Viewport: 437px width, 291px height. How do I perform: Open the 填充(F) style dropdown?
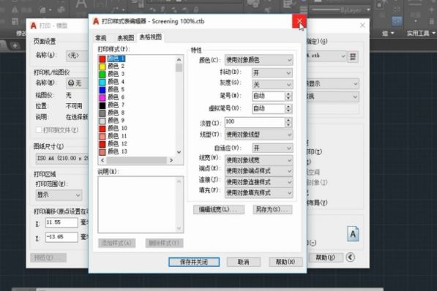pos(258,193)
